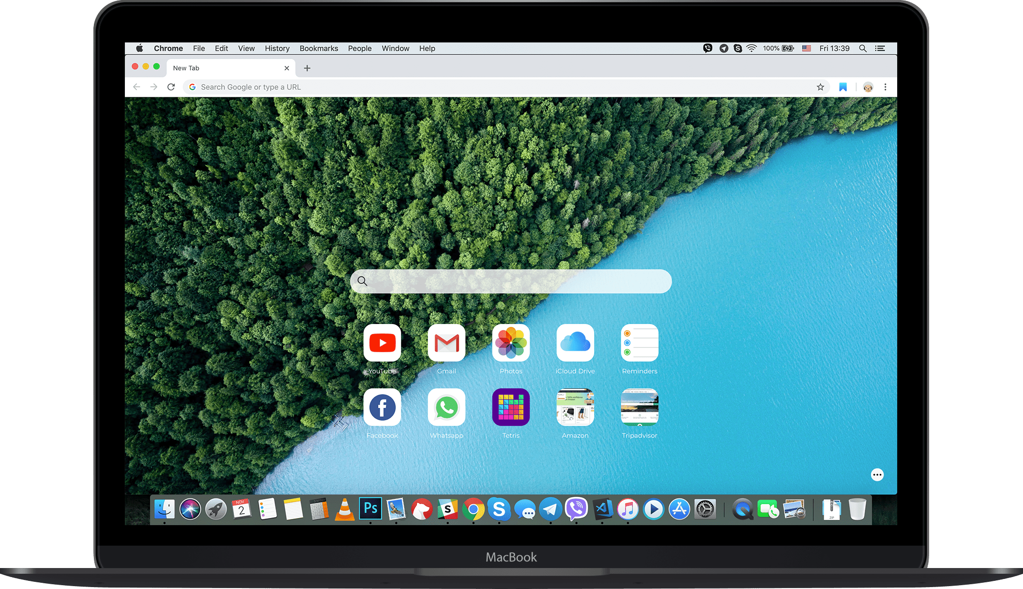This screenshot has width=1023, height=589.
Task: Open the Trash in the dock
Action: click(857, 509)
